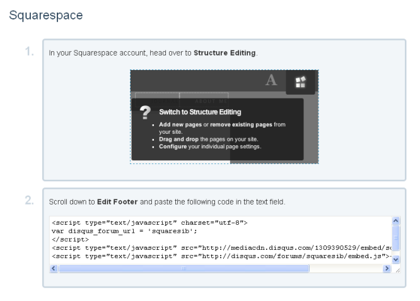
Task: Click the "Drag and drop" bullet text
Action: click(x=178, y=138)
